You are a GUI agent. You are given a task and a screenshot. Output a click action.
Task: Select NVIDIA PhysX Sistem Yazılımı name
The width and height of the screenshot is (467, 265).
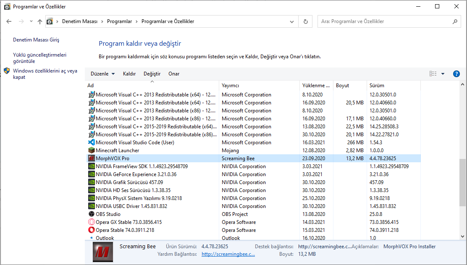(139, 198)
